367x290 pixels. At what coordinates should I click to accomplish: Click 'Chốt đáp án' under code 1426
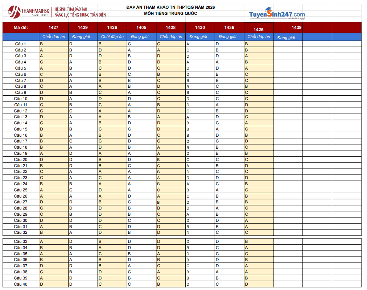coord(112,37)
